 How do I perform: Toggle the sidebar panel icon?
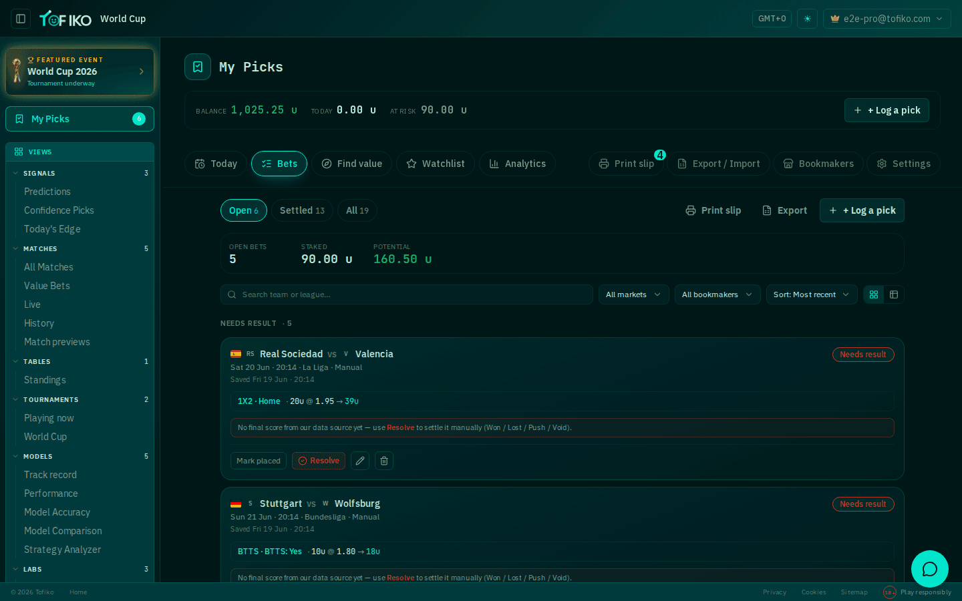21,19
